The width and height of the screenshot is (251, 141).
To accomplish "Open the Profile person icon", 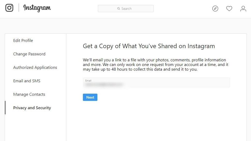I will tap(243, 9).
